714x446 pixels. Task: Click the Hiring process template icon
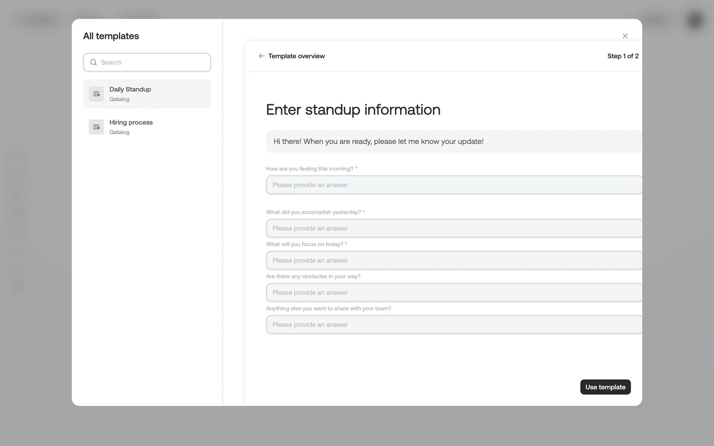pos(96,127)
